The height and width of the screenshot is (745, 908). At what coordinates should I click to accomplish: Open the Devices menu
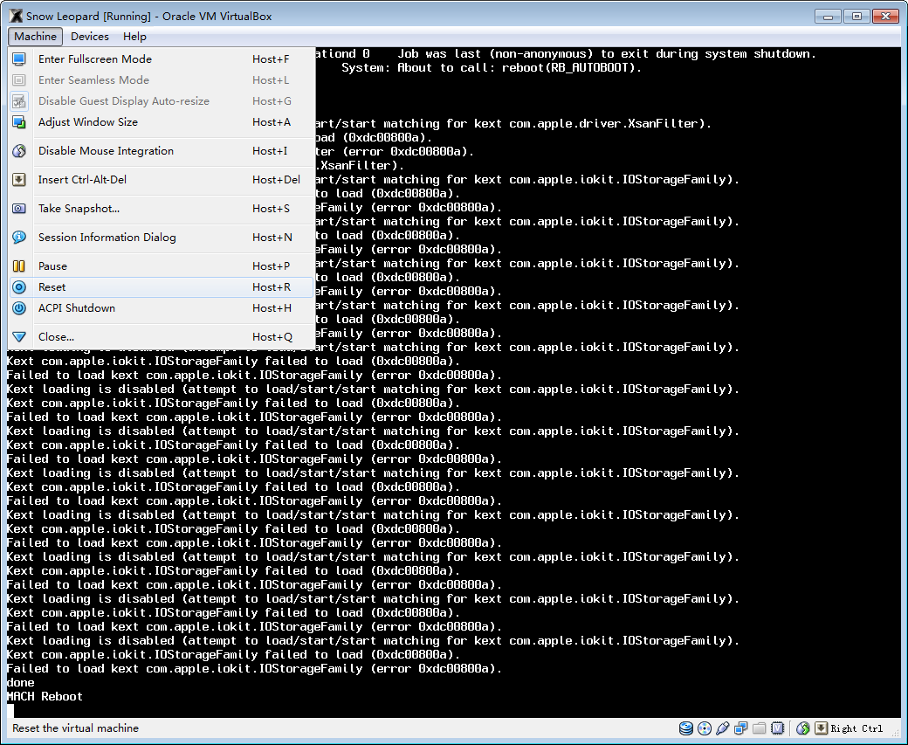tap(90, 37)
